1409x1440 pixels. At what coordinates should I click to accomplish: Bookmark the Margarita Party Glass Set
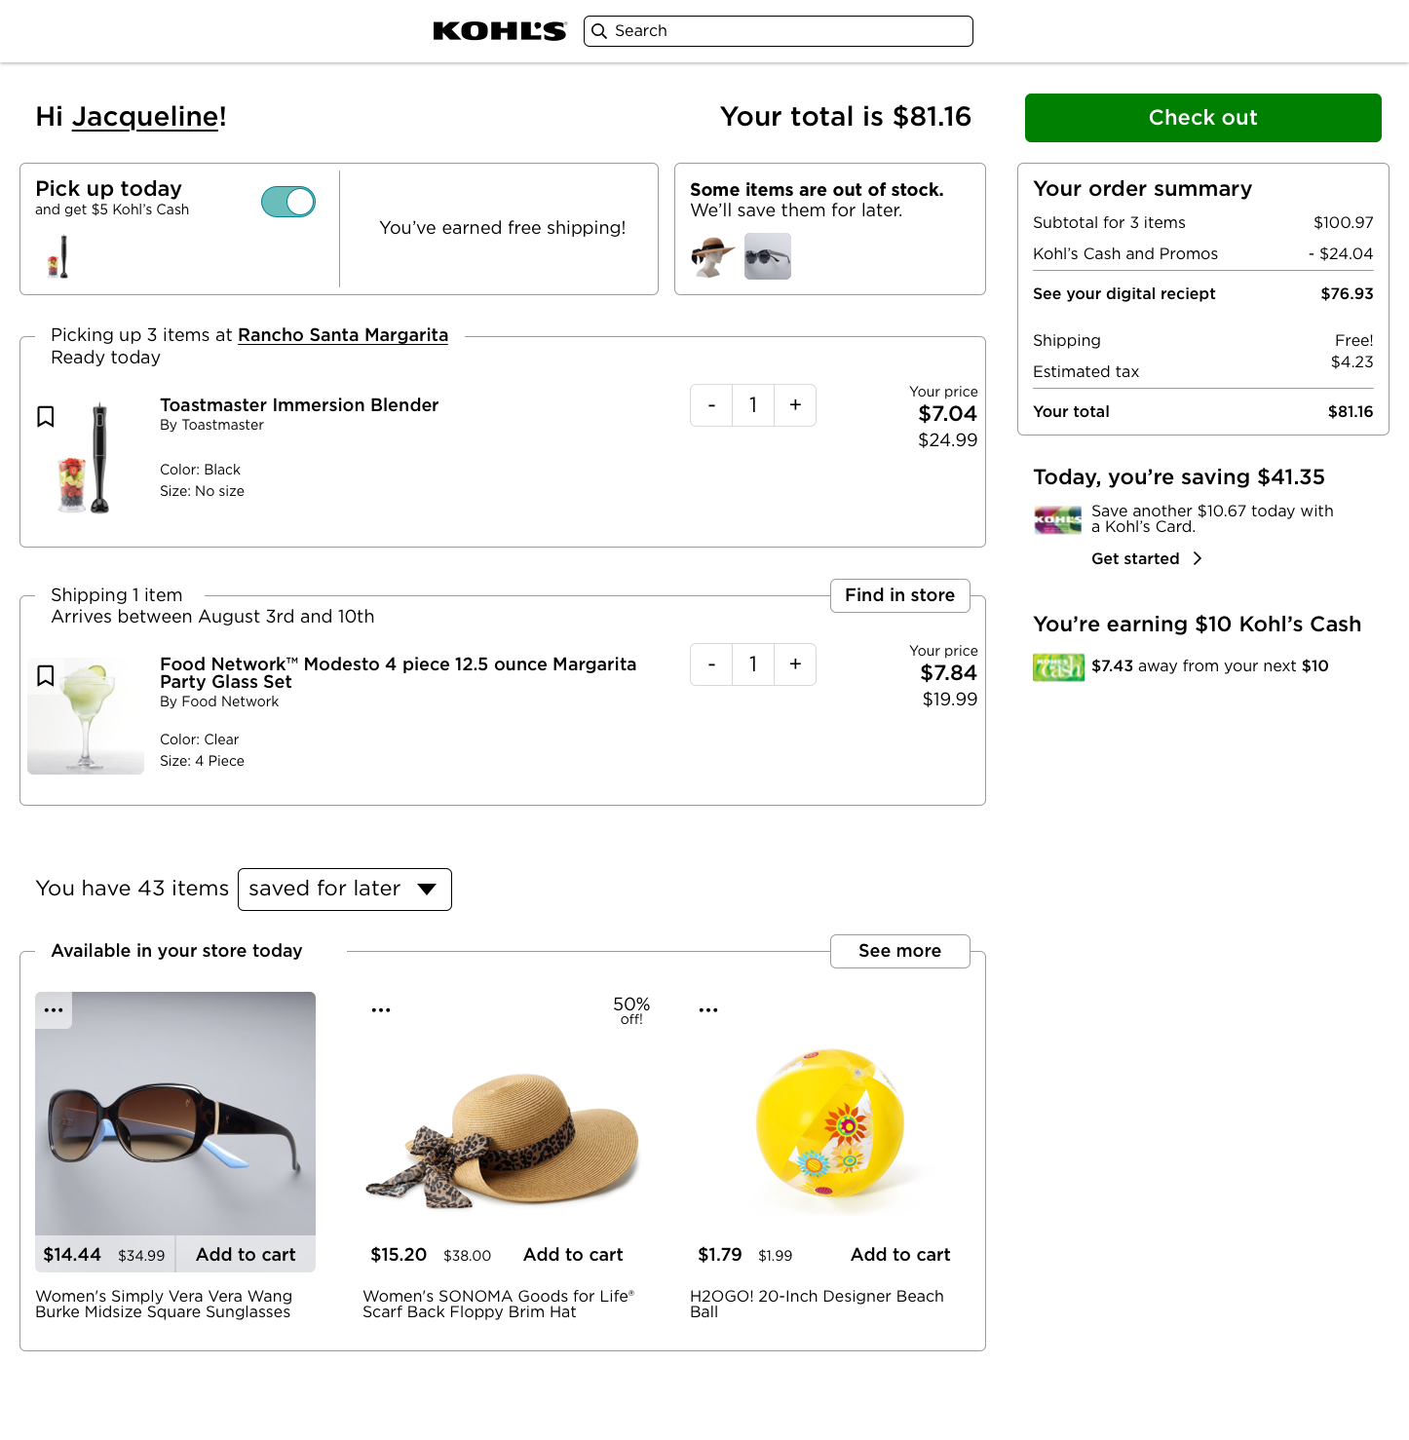pos(45,676)
